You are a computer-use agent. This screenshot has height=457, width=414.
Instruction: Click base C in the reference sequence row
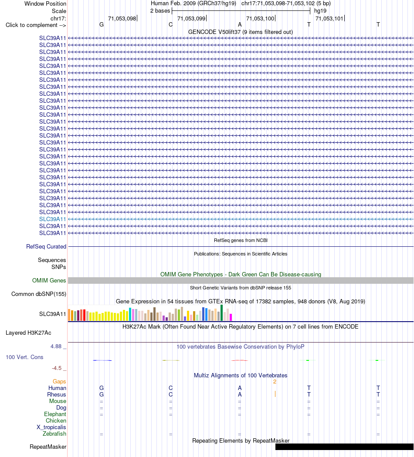click(171, 25)
